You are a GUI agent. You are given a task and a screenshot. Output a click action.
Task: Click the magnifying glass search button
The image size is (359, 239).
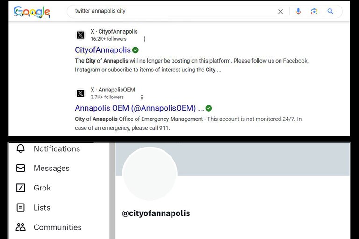pyautogui.click(x=330, y=11)
